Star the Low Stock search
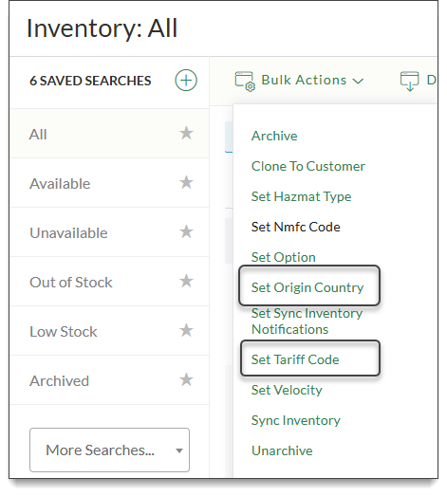Image resolution: width=447 pixels, height=496 pixels. click(x=186, y=330)
